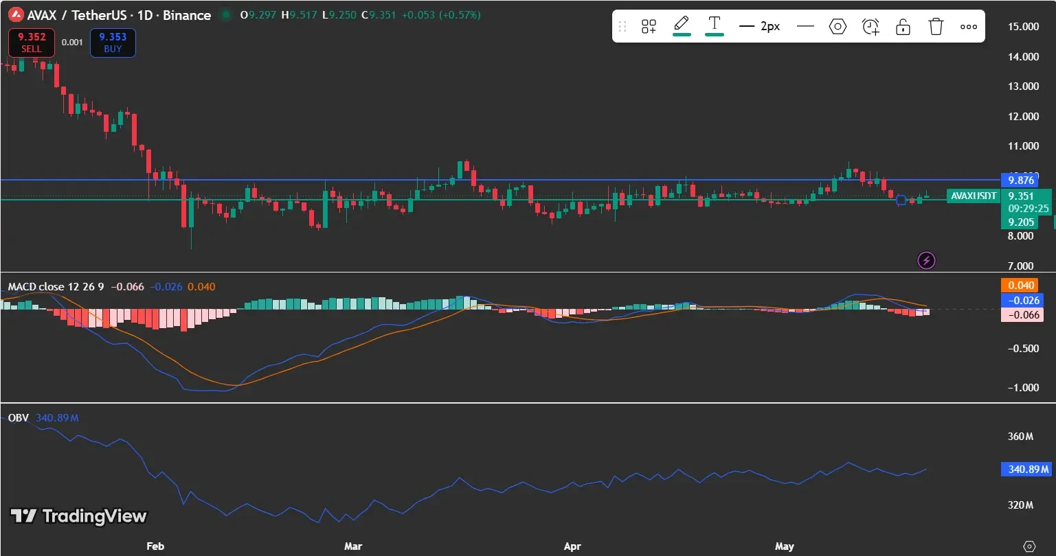This screenshot has height=556, width=1056.
Task: Click the 9.876 price line label
Action: pyautogui.click(x=1021, y=181)
